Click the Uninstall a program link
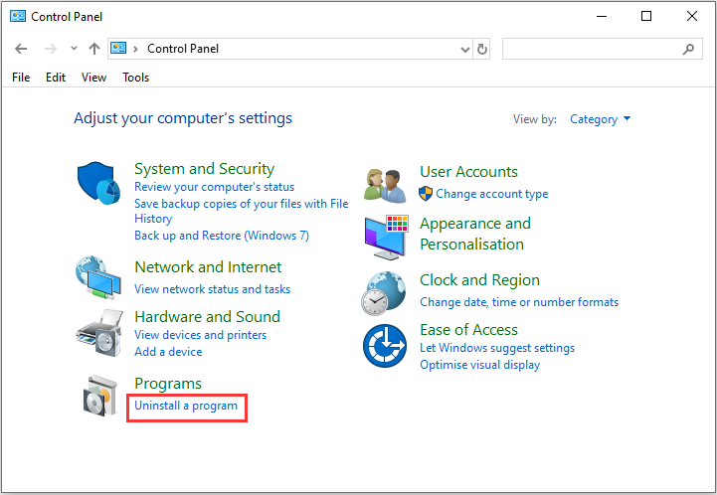Image resolution: width=717 pixels, height=495 pixels. click(186, 406)
